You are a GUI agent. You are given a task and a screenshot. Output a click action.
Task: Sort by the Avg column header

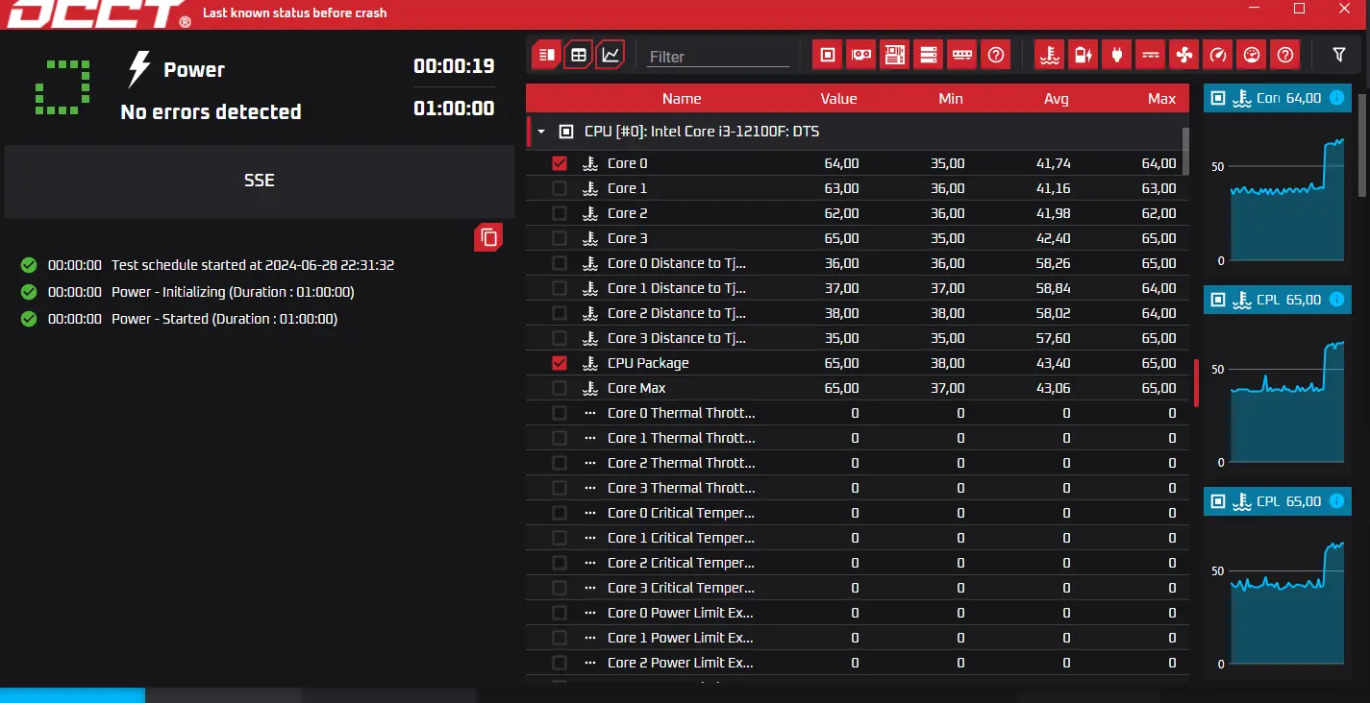click(1057, 99)
